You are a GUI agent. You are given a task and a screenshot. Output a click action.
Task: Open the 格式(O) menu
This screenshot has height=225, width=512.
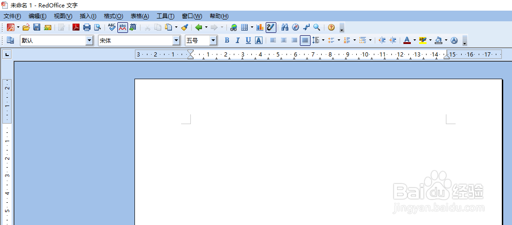(x=114, y=16)
